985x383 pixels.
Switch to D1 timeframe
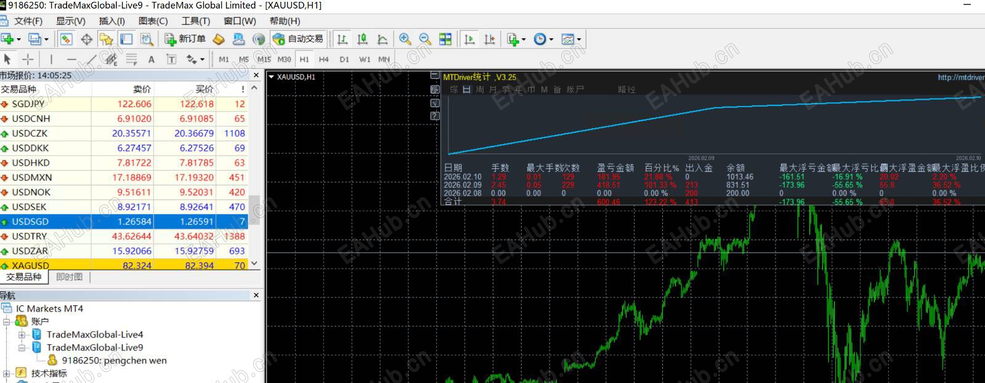click(344, 59)
